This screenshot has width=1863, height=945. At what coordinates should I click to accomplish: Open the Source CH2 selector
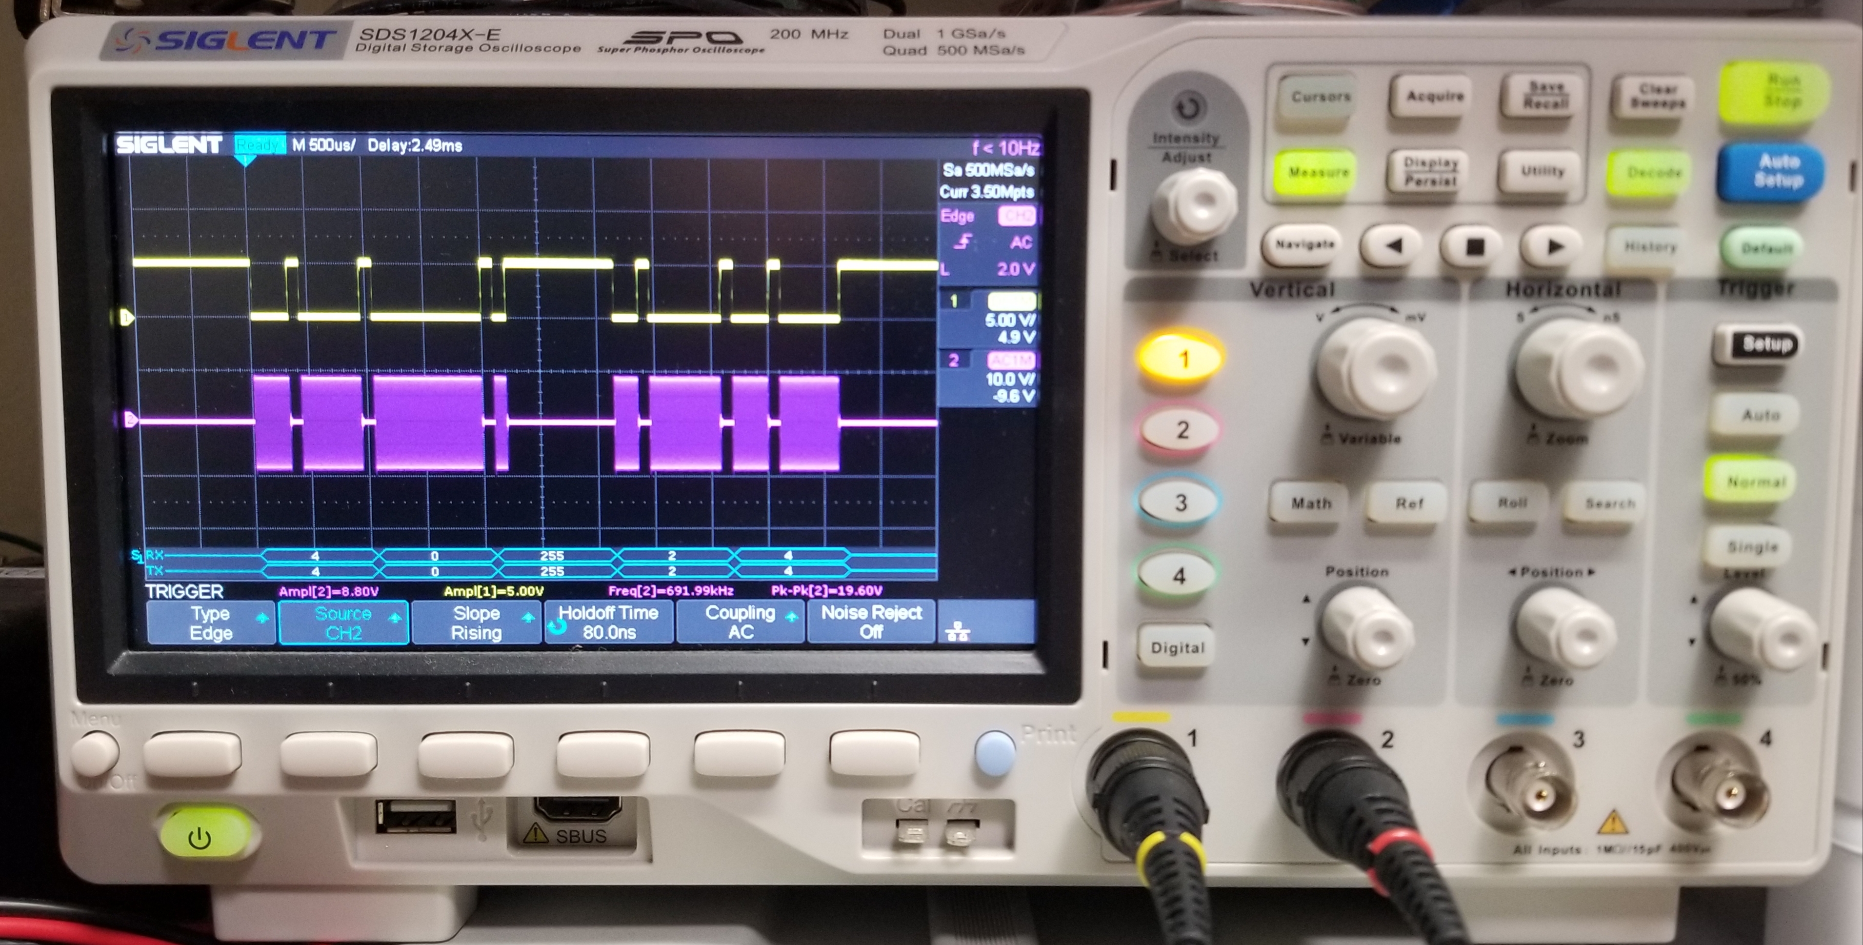tap(343, 623)
